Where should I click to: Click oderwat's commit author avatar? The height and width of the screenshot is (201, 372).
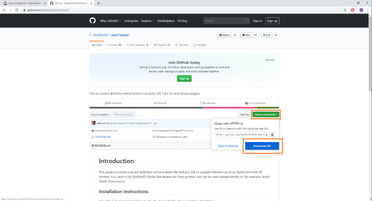[93, 123]
